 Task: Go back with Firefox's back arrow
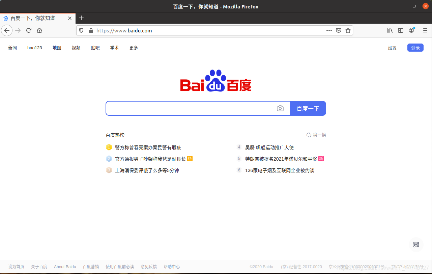click(7, 30)
